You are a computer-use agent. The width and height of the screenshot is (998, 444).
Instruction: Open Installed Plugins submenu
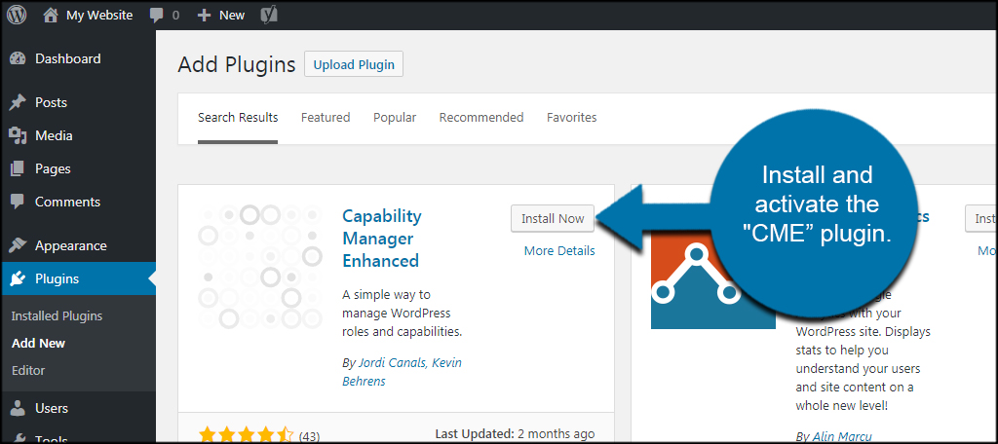click(57, 316)
